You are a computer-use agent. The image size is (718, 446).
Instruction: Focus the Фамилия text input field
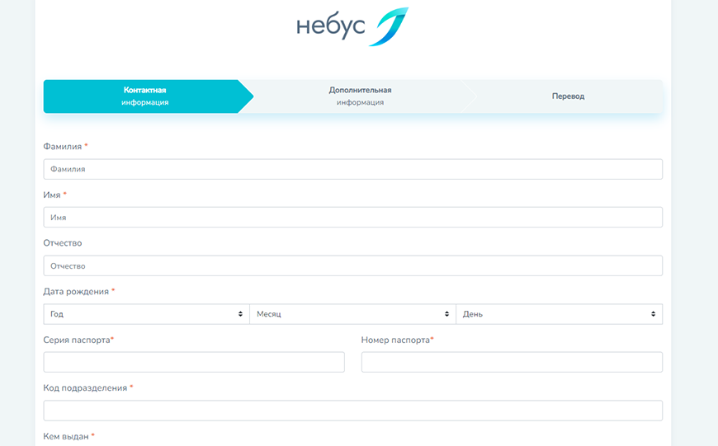(x=352, y=169)
